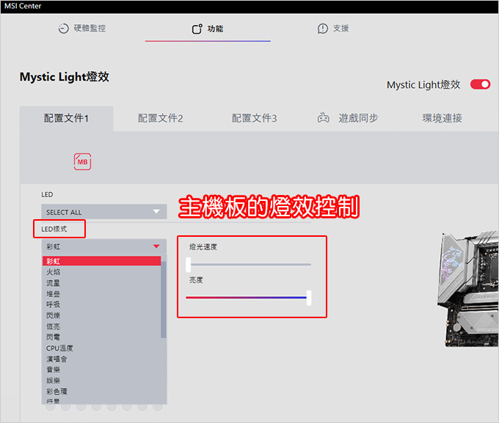Open the 環境連接 ambient link tab

coord(442,118)
